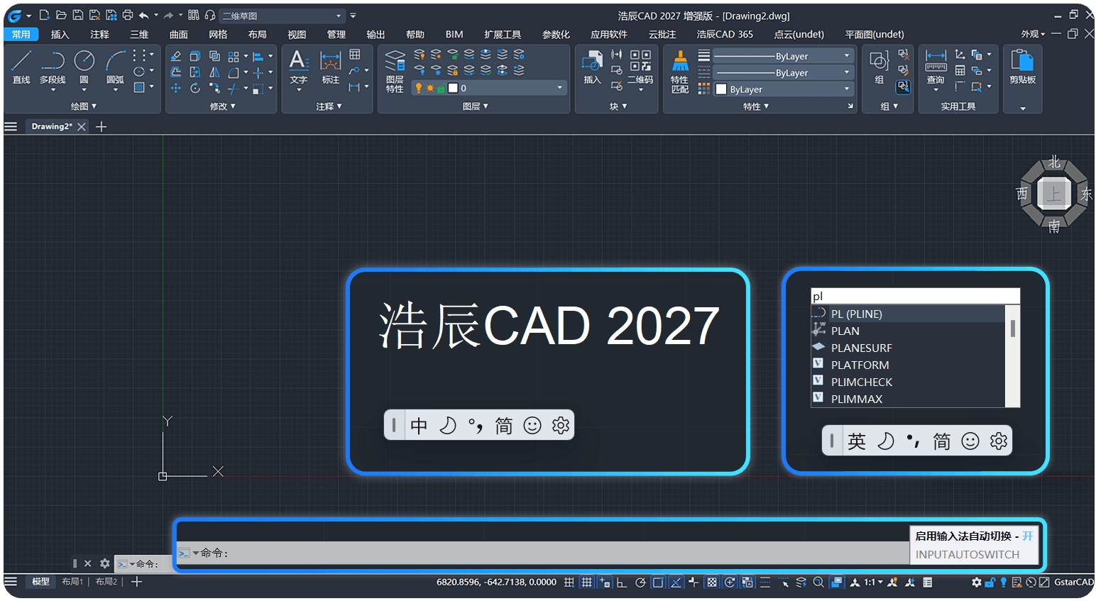This screenshot has width=1096, height=601.
Task: Click the Undo arrow in quick access toolbar
Action: tap(144, 15)
